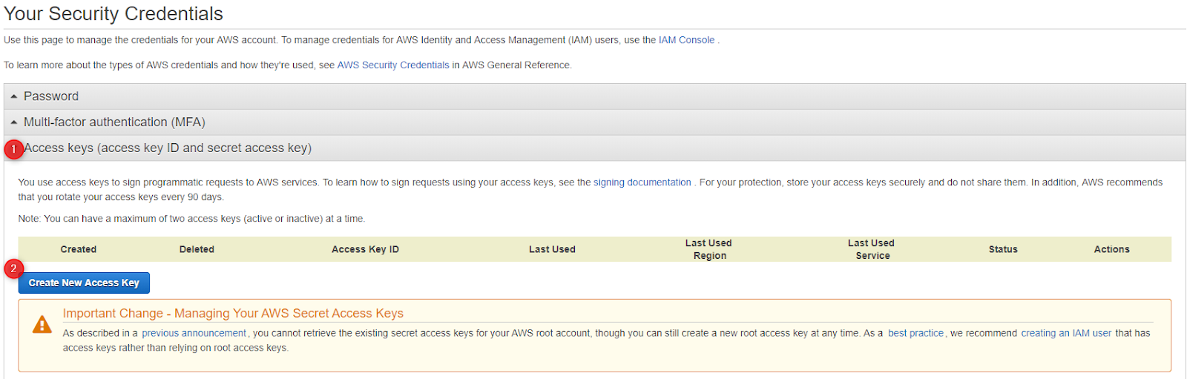Collapse the Access keys section header
Screen dimensions: 1187x379
click(168, 148)
